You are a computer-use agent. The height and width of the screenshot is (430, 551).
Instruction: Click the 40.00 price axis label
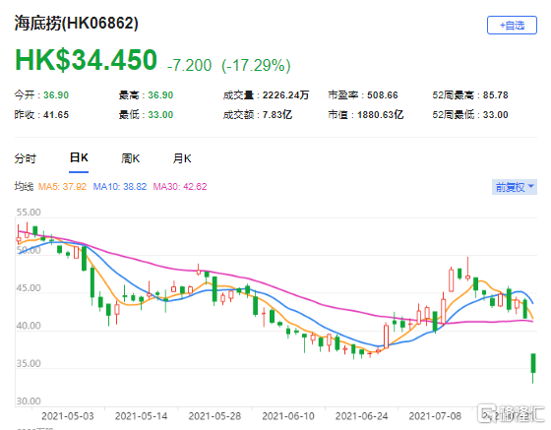(29, 326)
